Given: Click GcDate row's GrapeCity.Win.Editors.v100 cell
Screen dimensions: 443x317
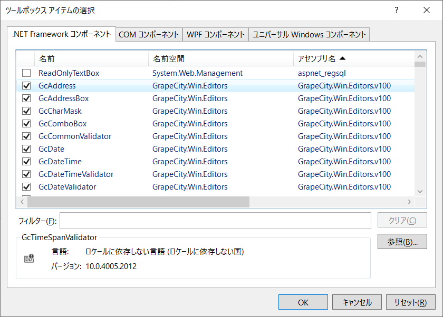Looking at the screenshot, I should coord(344,149).
